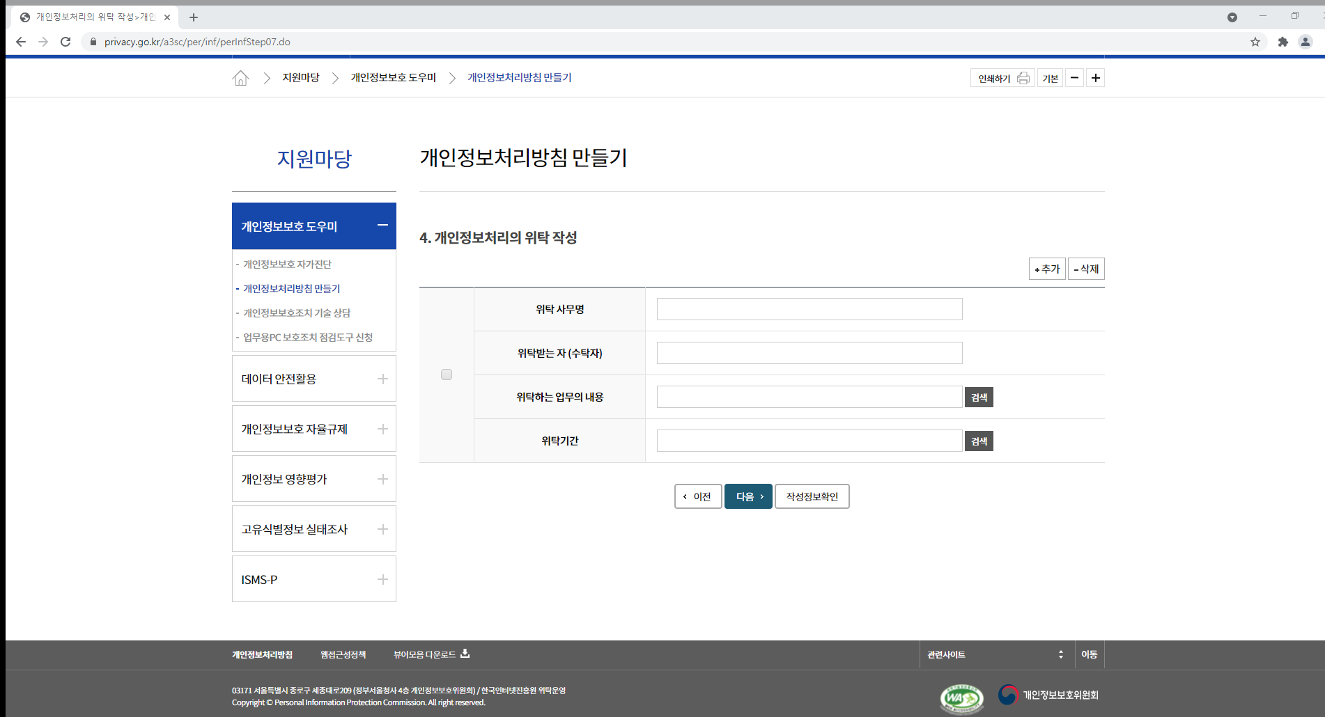Open 개인정보보호조치 기술 상담 in sidebar
1325x717 pixels.
point(296,313)
